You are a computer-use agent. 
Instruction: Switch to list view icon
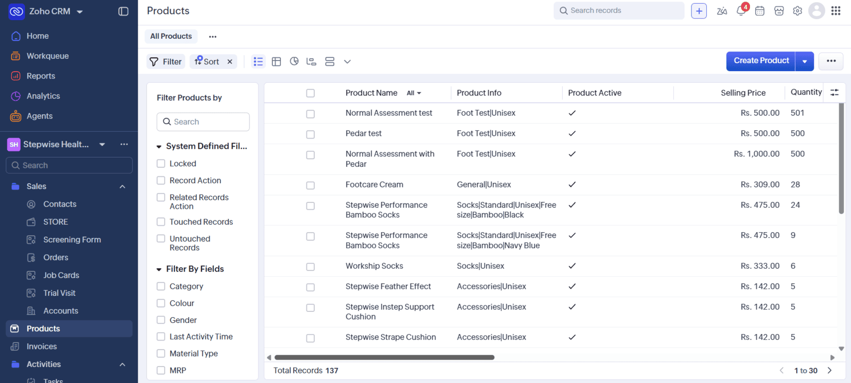258,62
